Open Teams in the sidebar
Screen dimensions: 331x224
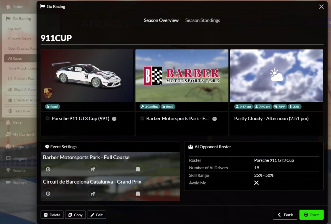click(15, 146)
